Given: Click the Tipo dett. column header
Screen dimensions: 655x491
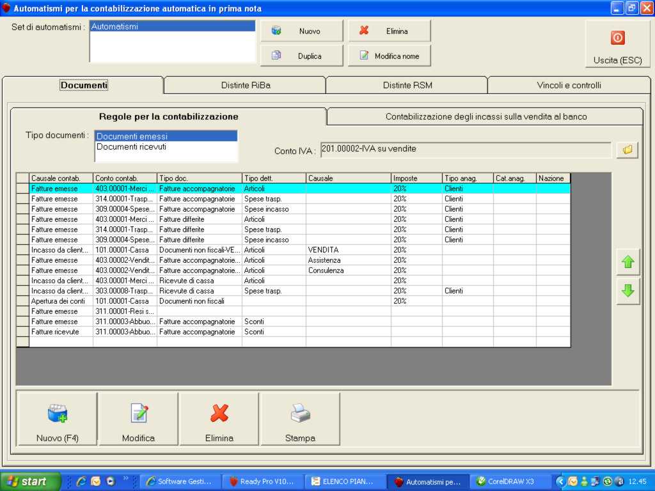Looking at the screenshot, I should coord(274,178).
